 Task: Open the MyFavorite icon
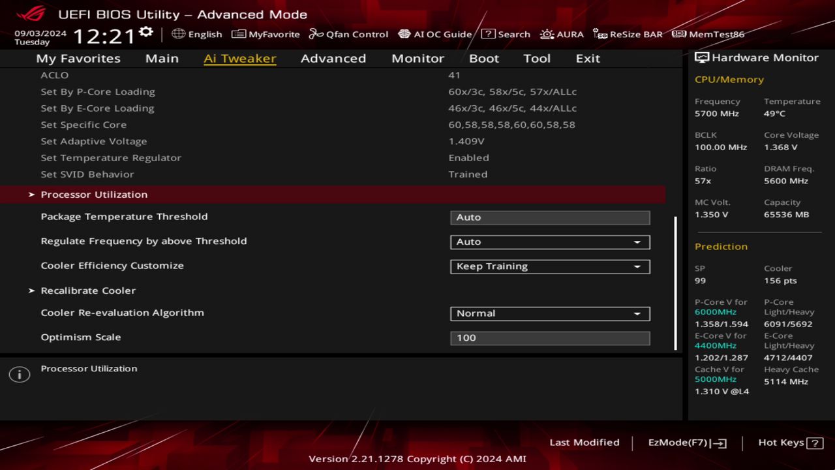click(239, 34)
